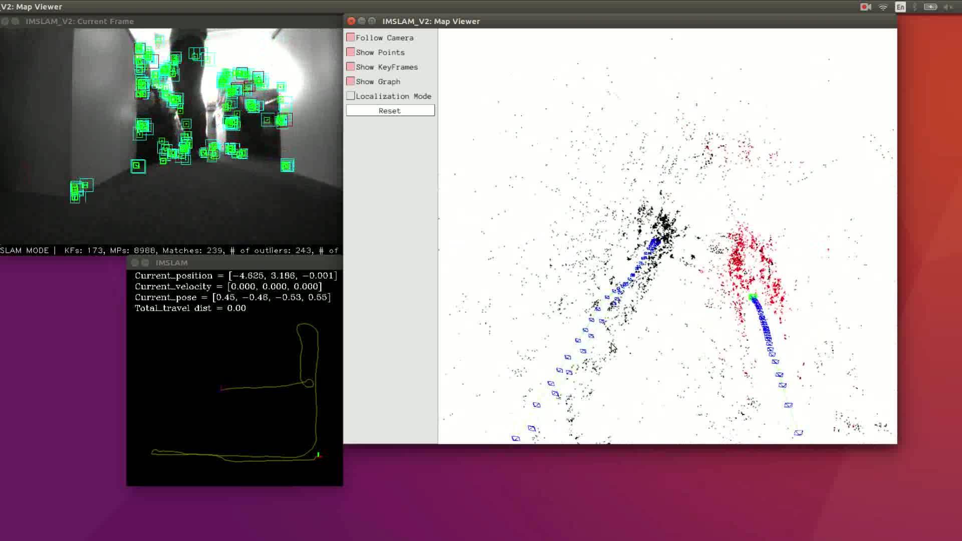Screen dimensions: 962x541
Task: Enable the Localization Mode checkbox
Action: click(351, 96)
